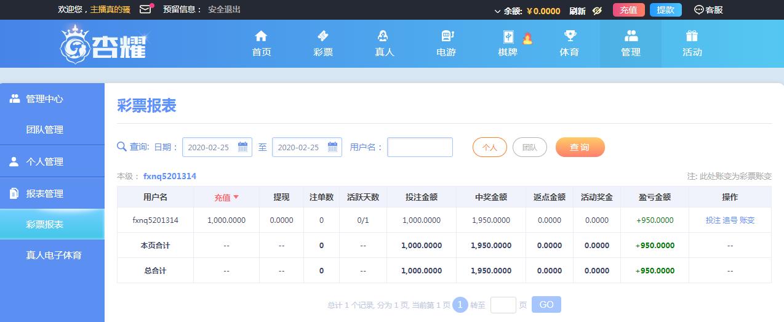Open 真人电子体育 report in sidebar
The image size is (784, 322).
(54, 255)
